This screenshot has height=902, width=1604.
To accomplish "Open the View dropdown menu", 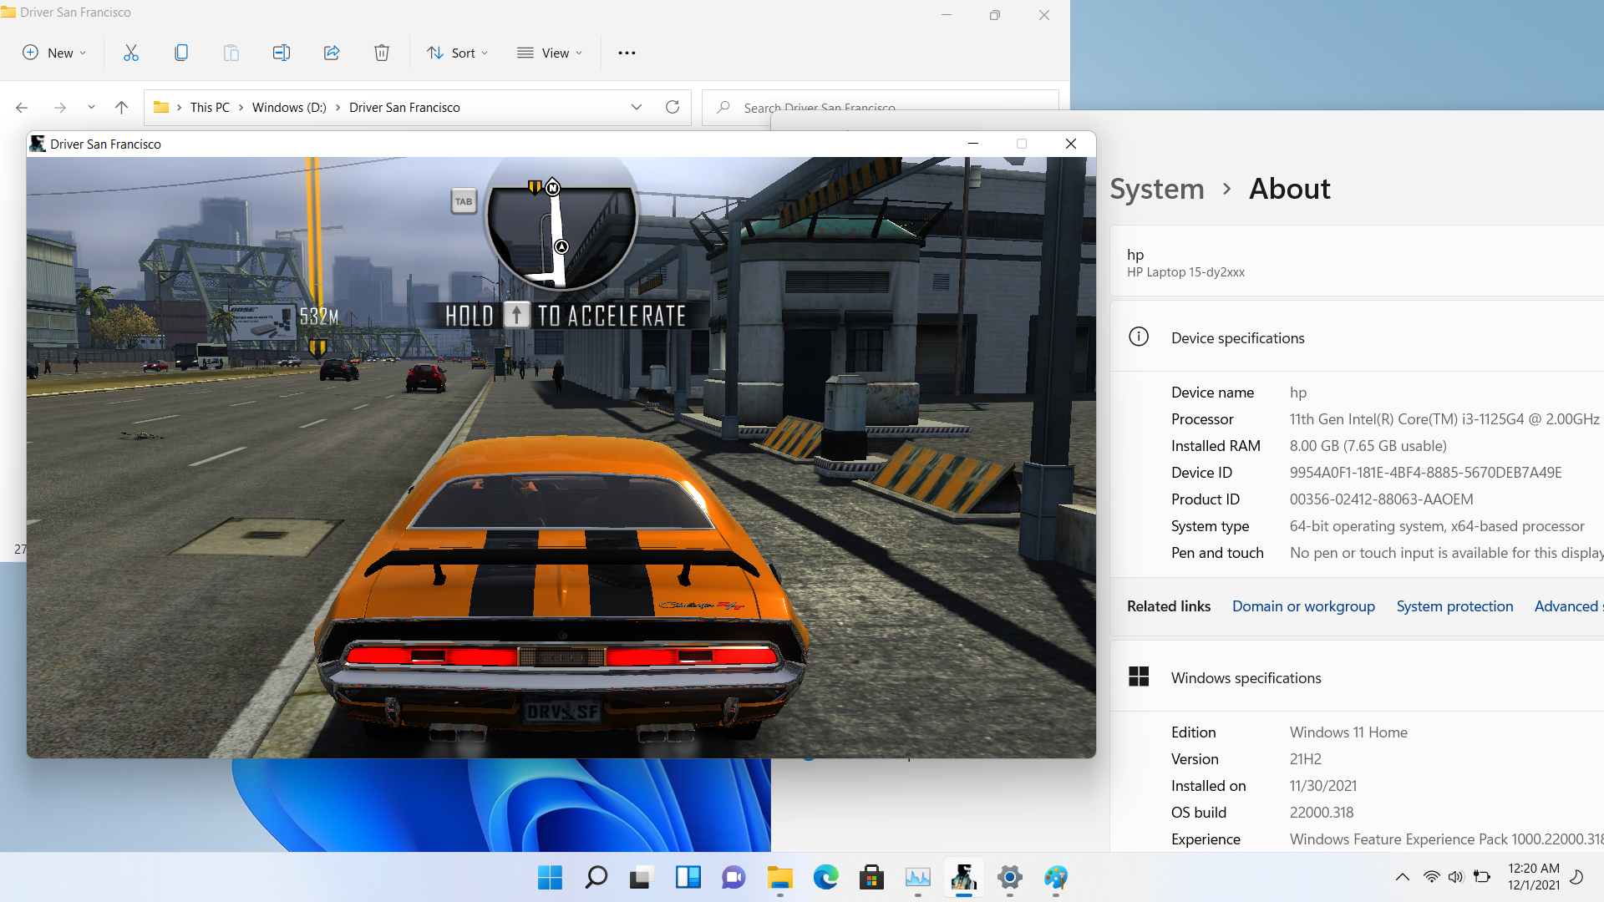I will coord(549,53).
